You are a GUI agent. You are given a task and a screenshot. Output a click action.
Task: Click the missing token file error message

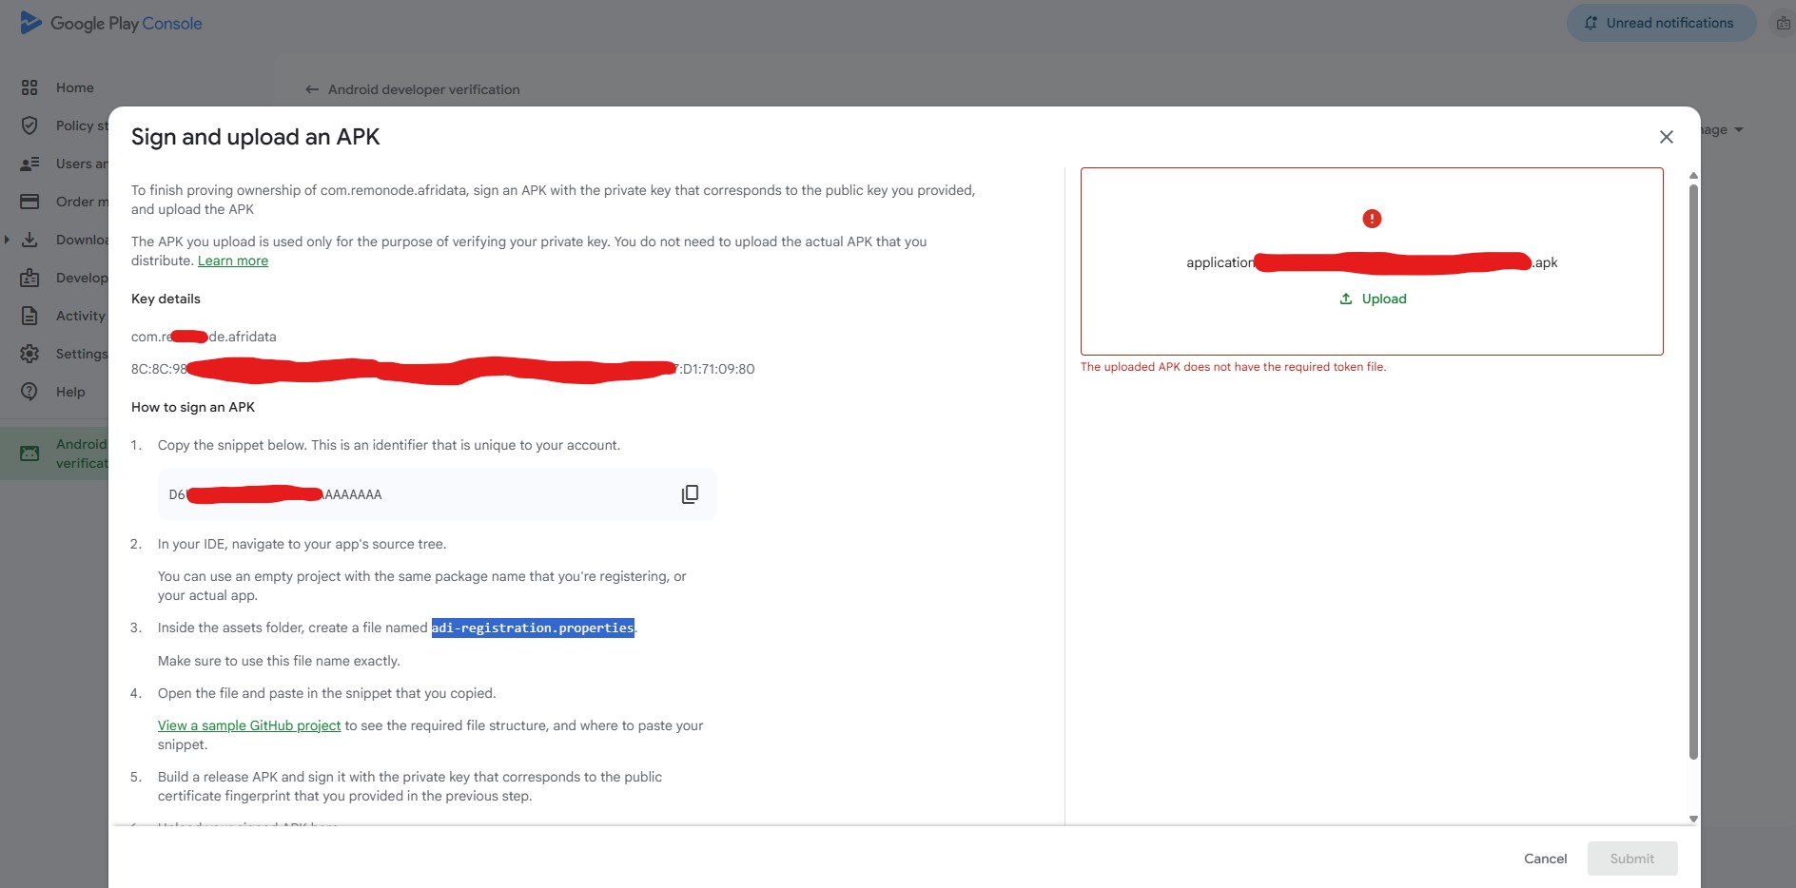[x=1233, y=367]
